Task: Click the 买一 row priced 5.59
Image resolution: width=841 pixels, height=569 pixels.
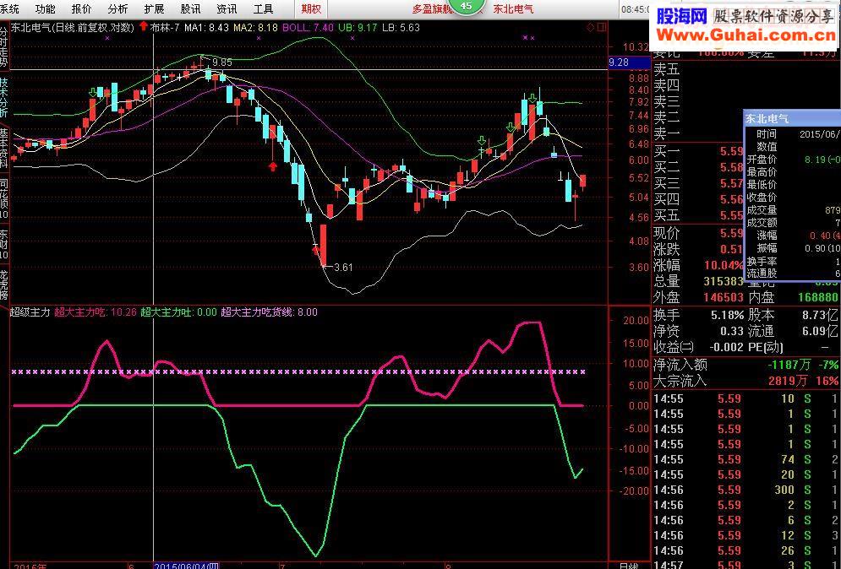Action: 698,152
